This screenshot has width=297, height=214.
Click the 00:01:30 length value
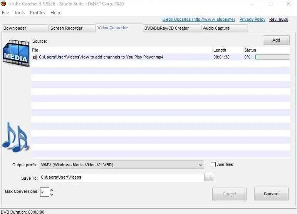coord(221,57)
